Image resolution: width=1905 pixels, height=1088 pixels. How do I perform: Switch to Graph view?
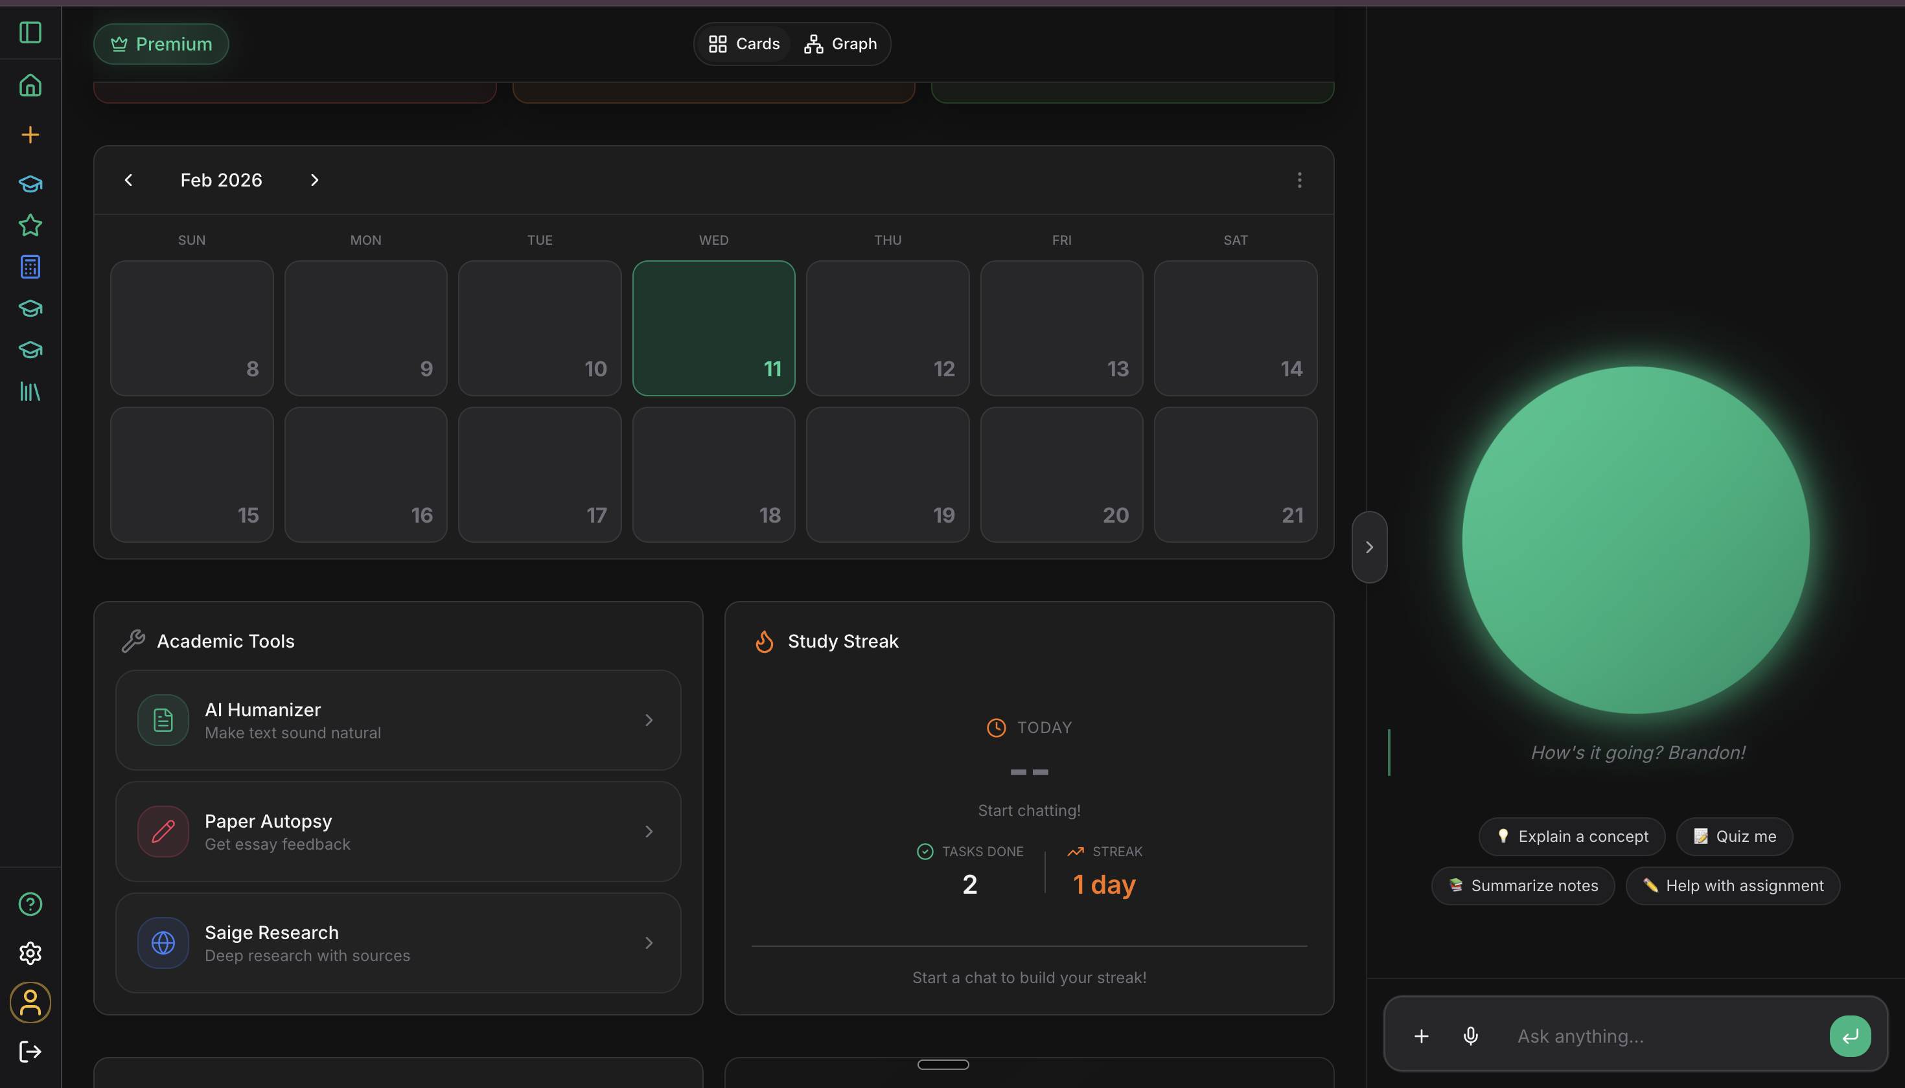[840, 44]
